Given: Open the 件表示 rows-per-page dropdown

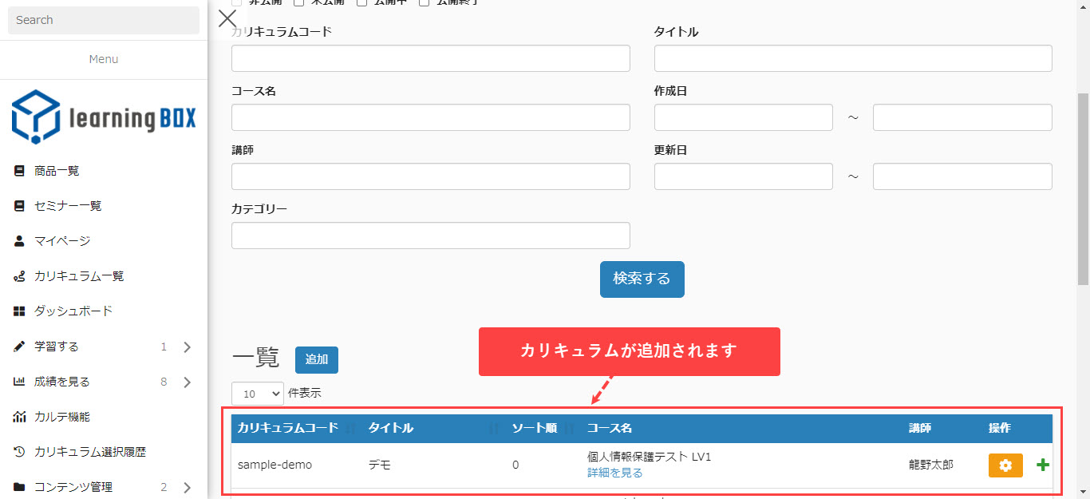Looking at the screenshot, I should coord(258,394).
